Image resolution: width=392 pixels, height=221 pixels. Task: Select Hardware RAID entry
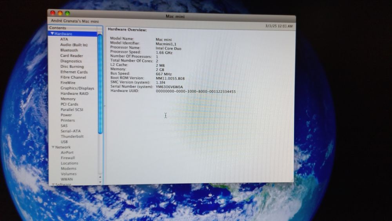74,93
